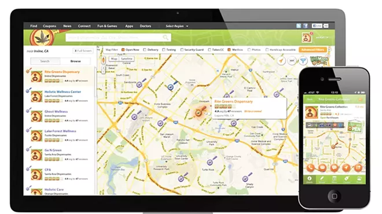
Task: Click the Facebook Like button
Action: (x=317, y=26)
